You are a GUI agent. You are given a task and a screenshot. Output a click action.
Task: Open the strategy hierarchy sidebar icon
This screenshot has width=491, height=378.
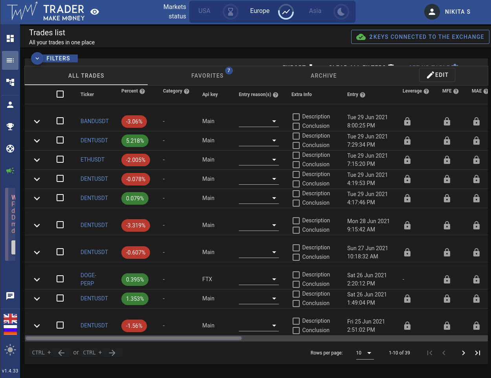[x=10, y=82]
